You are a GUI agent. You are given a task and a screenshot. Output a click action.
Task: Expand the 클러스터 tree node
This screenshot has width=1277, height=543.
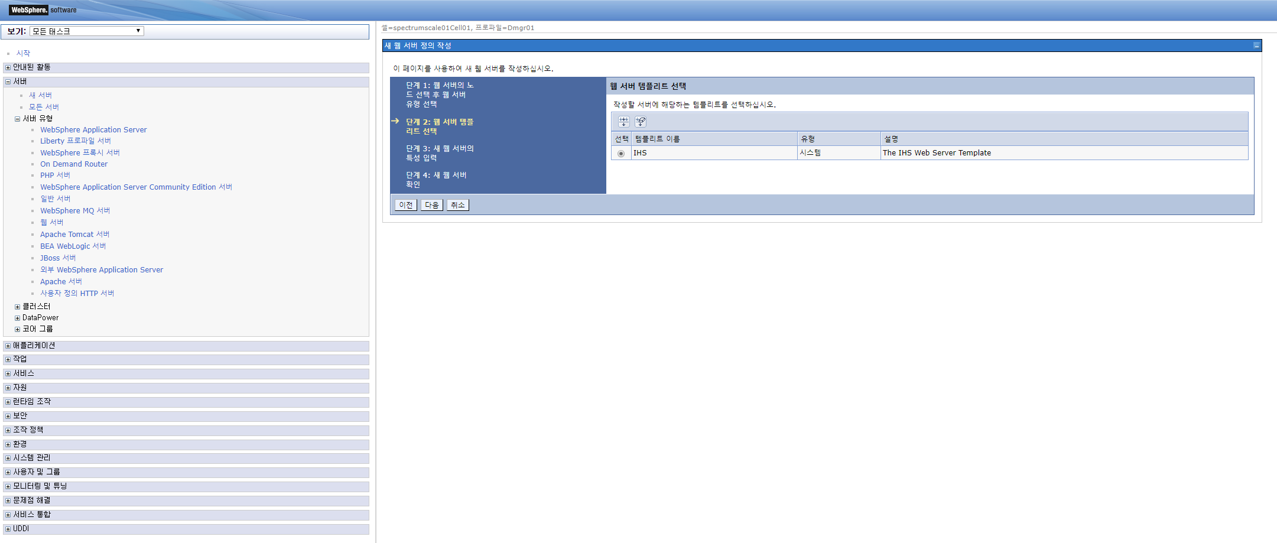[18, 306]
